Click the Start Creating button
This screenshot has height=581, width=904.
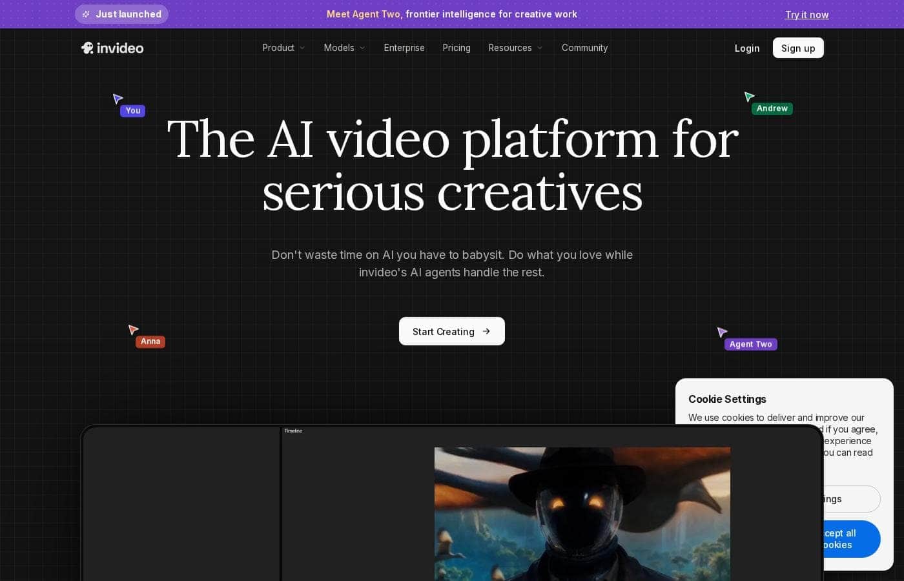pyautogui.click(x=452, y=331)
